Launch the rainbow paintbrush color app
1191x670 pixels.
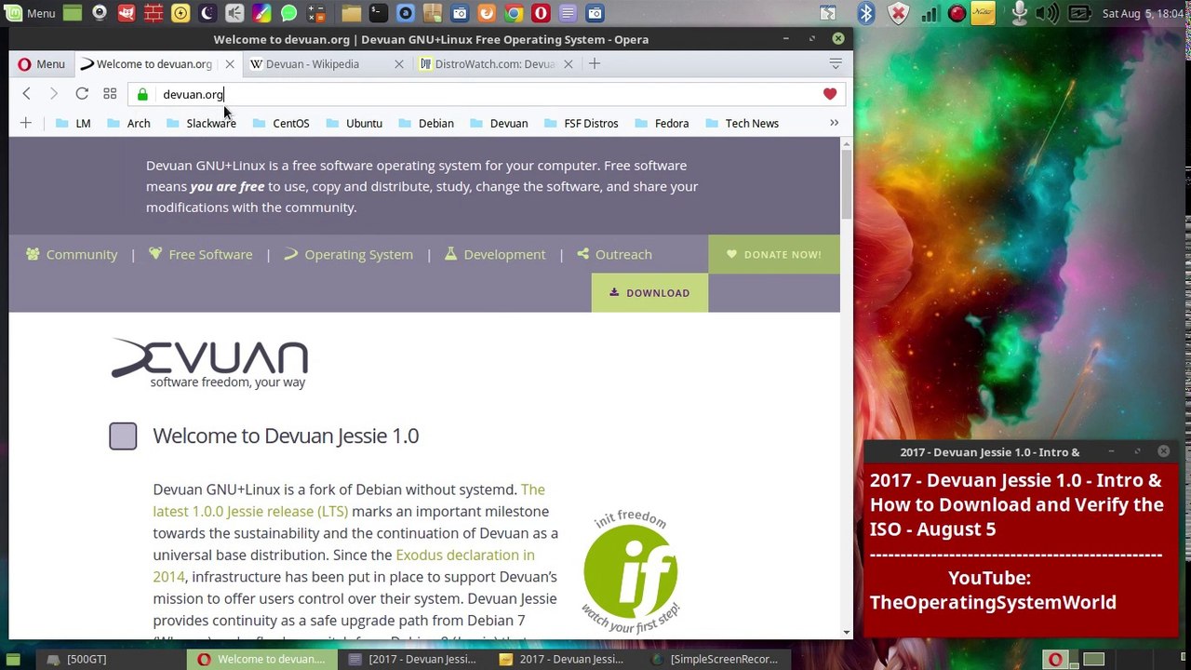coord(261,13)
